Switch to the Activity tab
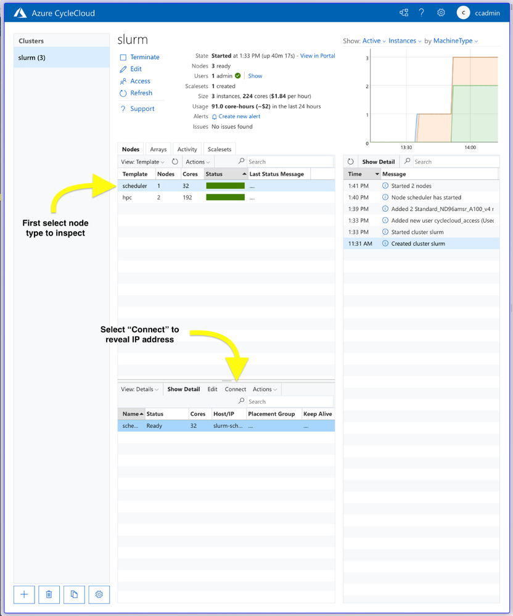 (187, 149)
